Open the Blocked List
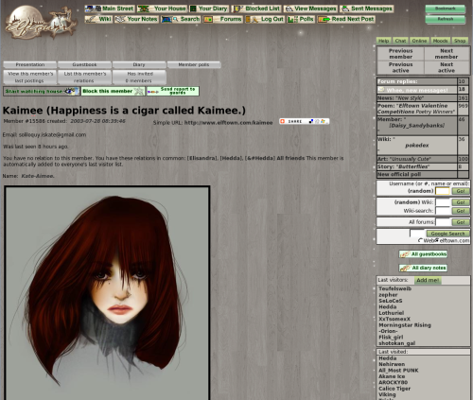Screen dimensions: 473x400 click(256, 9)
